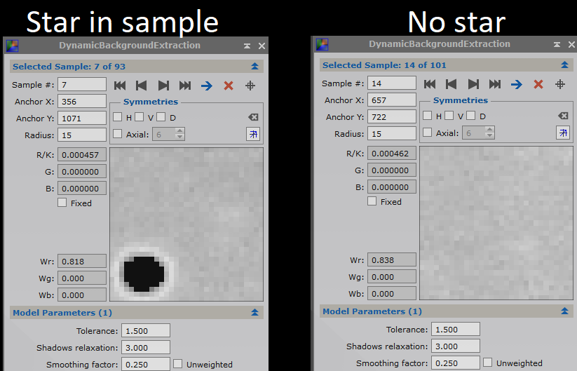Click Shadows relaxation field in left window
Screen dimensions: 577x371
pos(146,347)
